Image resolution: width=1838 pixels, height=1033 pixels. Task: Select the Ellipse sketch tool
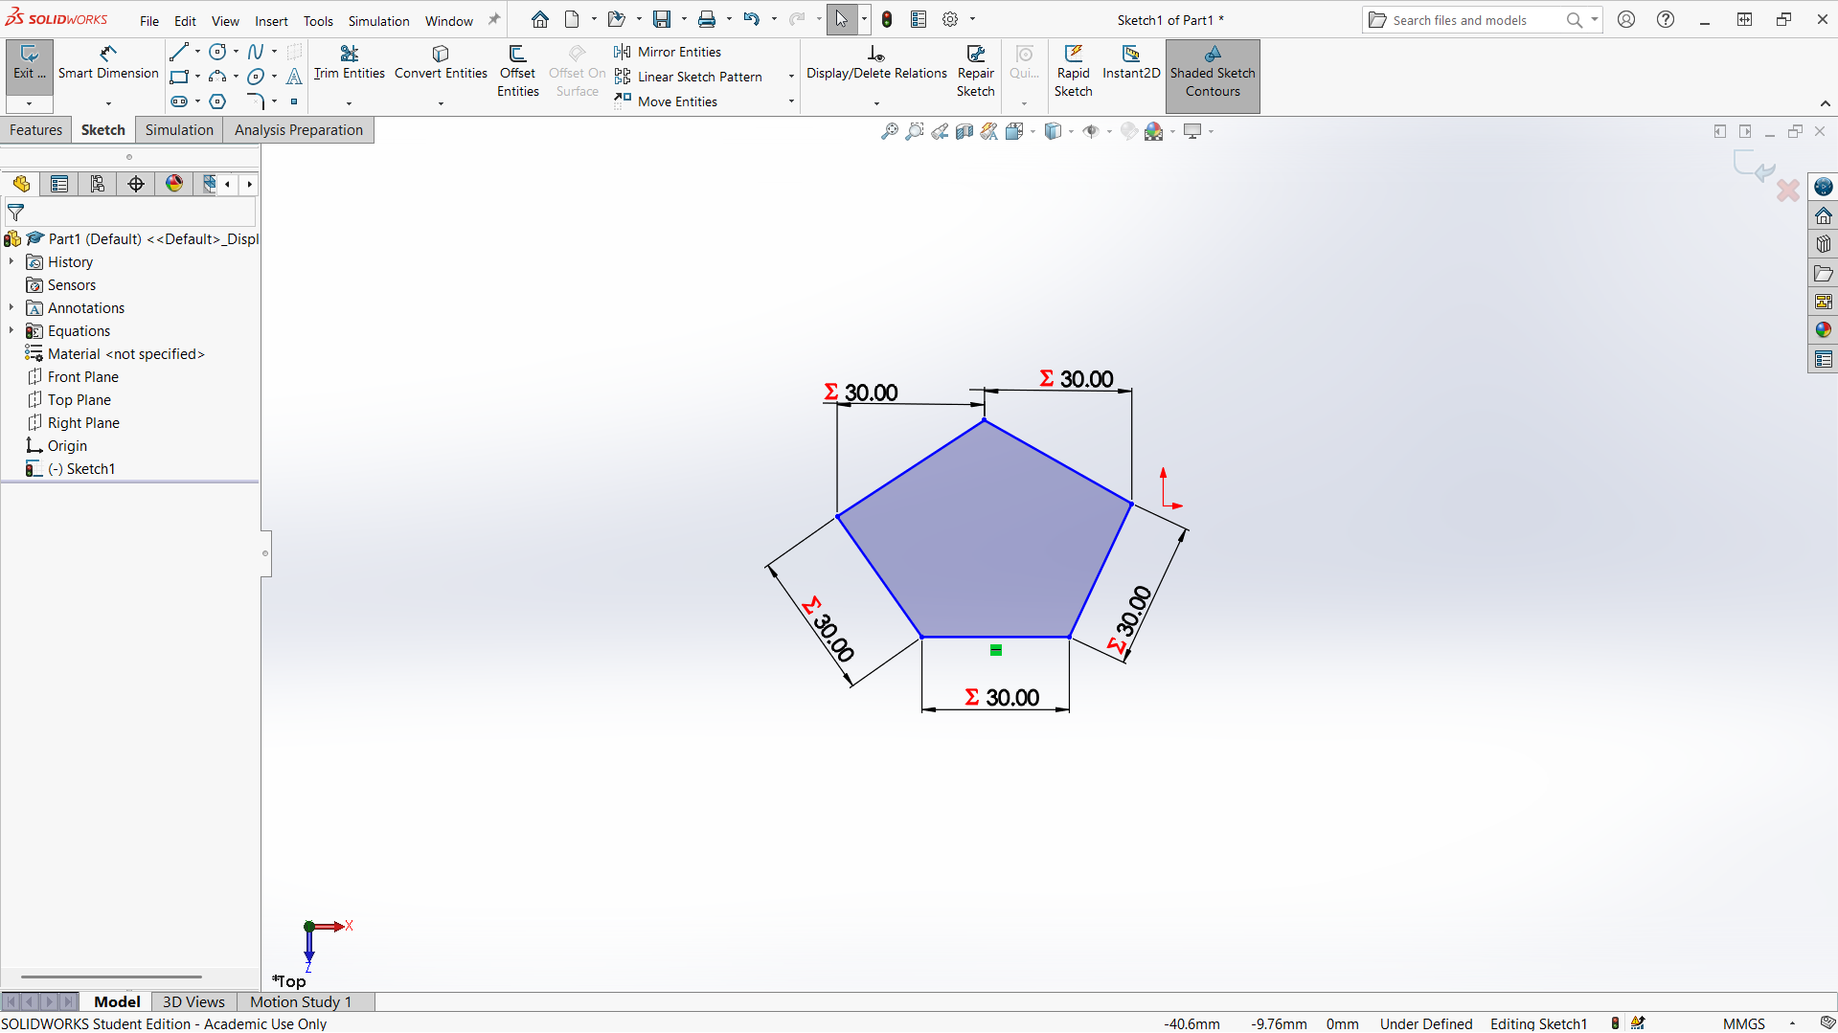pos(255,77)
